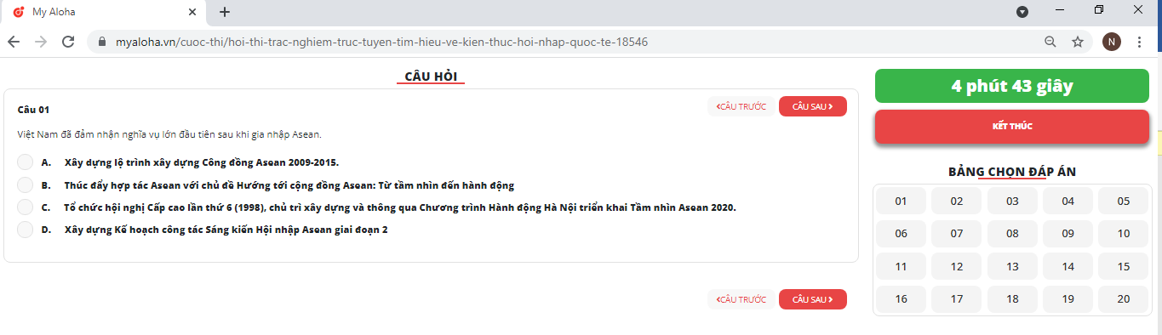Click the bottom CÂU TRƯỚC button
Viewport: 1162px width, 335px height.
tap(741, 299)
